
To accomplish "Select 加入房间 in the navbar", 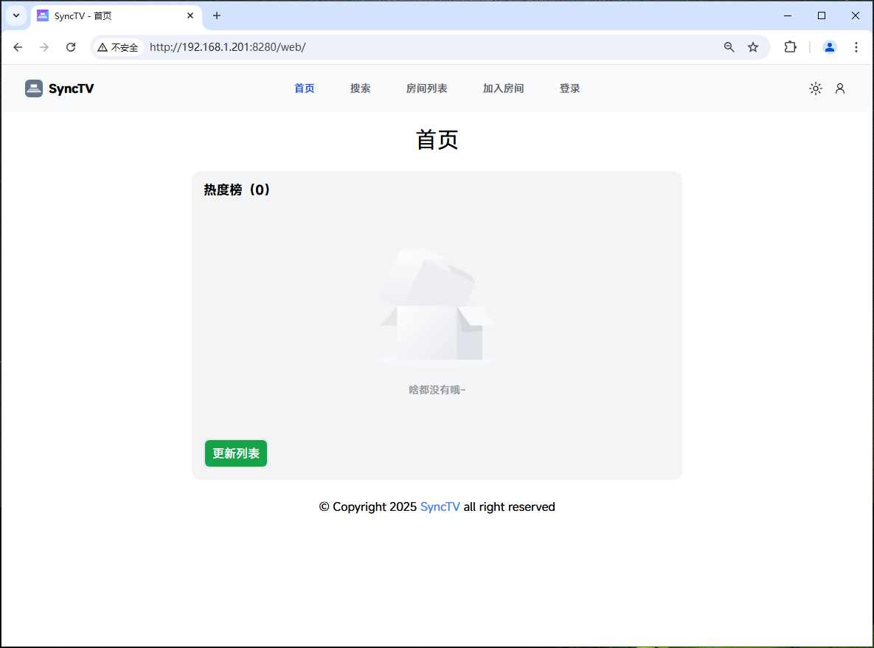I will 503,88.
